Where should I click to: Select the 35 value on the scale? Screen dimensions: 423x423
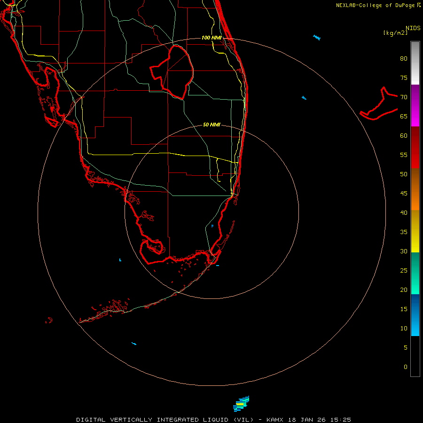404,232
